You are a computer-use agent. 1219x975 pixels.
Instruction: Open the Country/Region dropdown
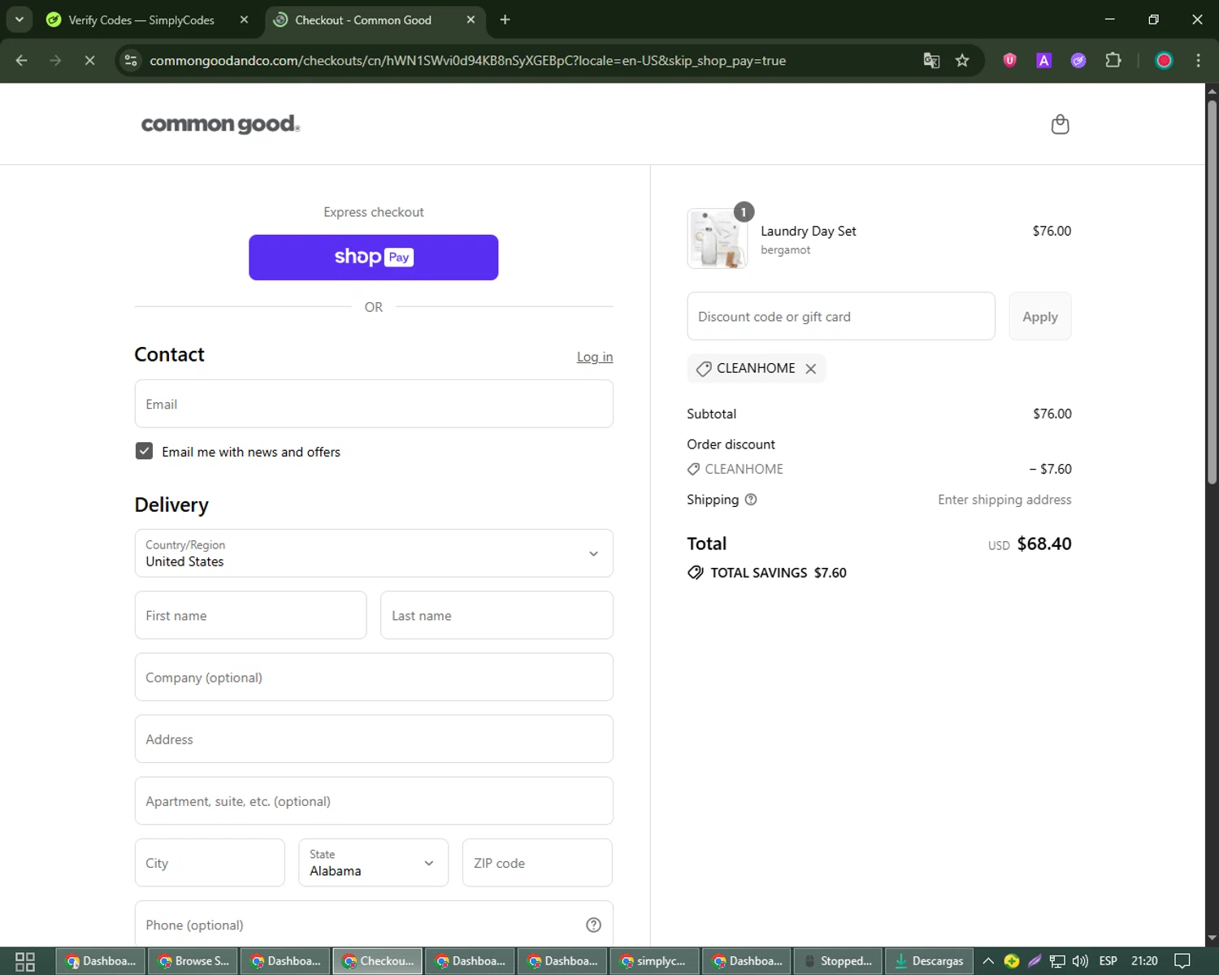374,553
